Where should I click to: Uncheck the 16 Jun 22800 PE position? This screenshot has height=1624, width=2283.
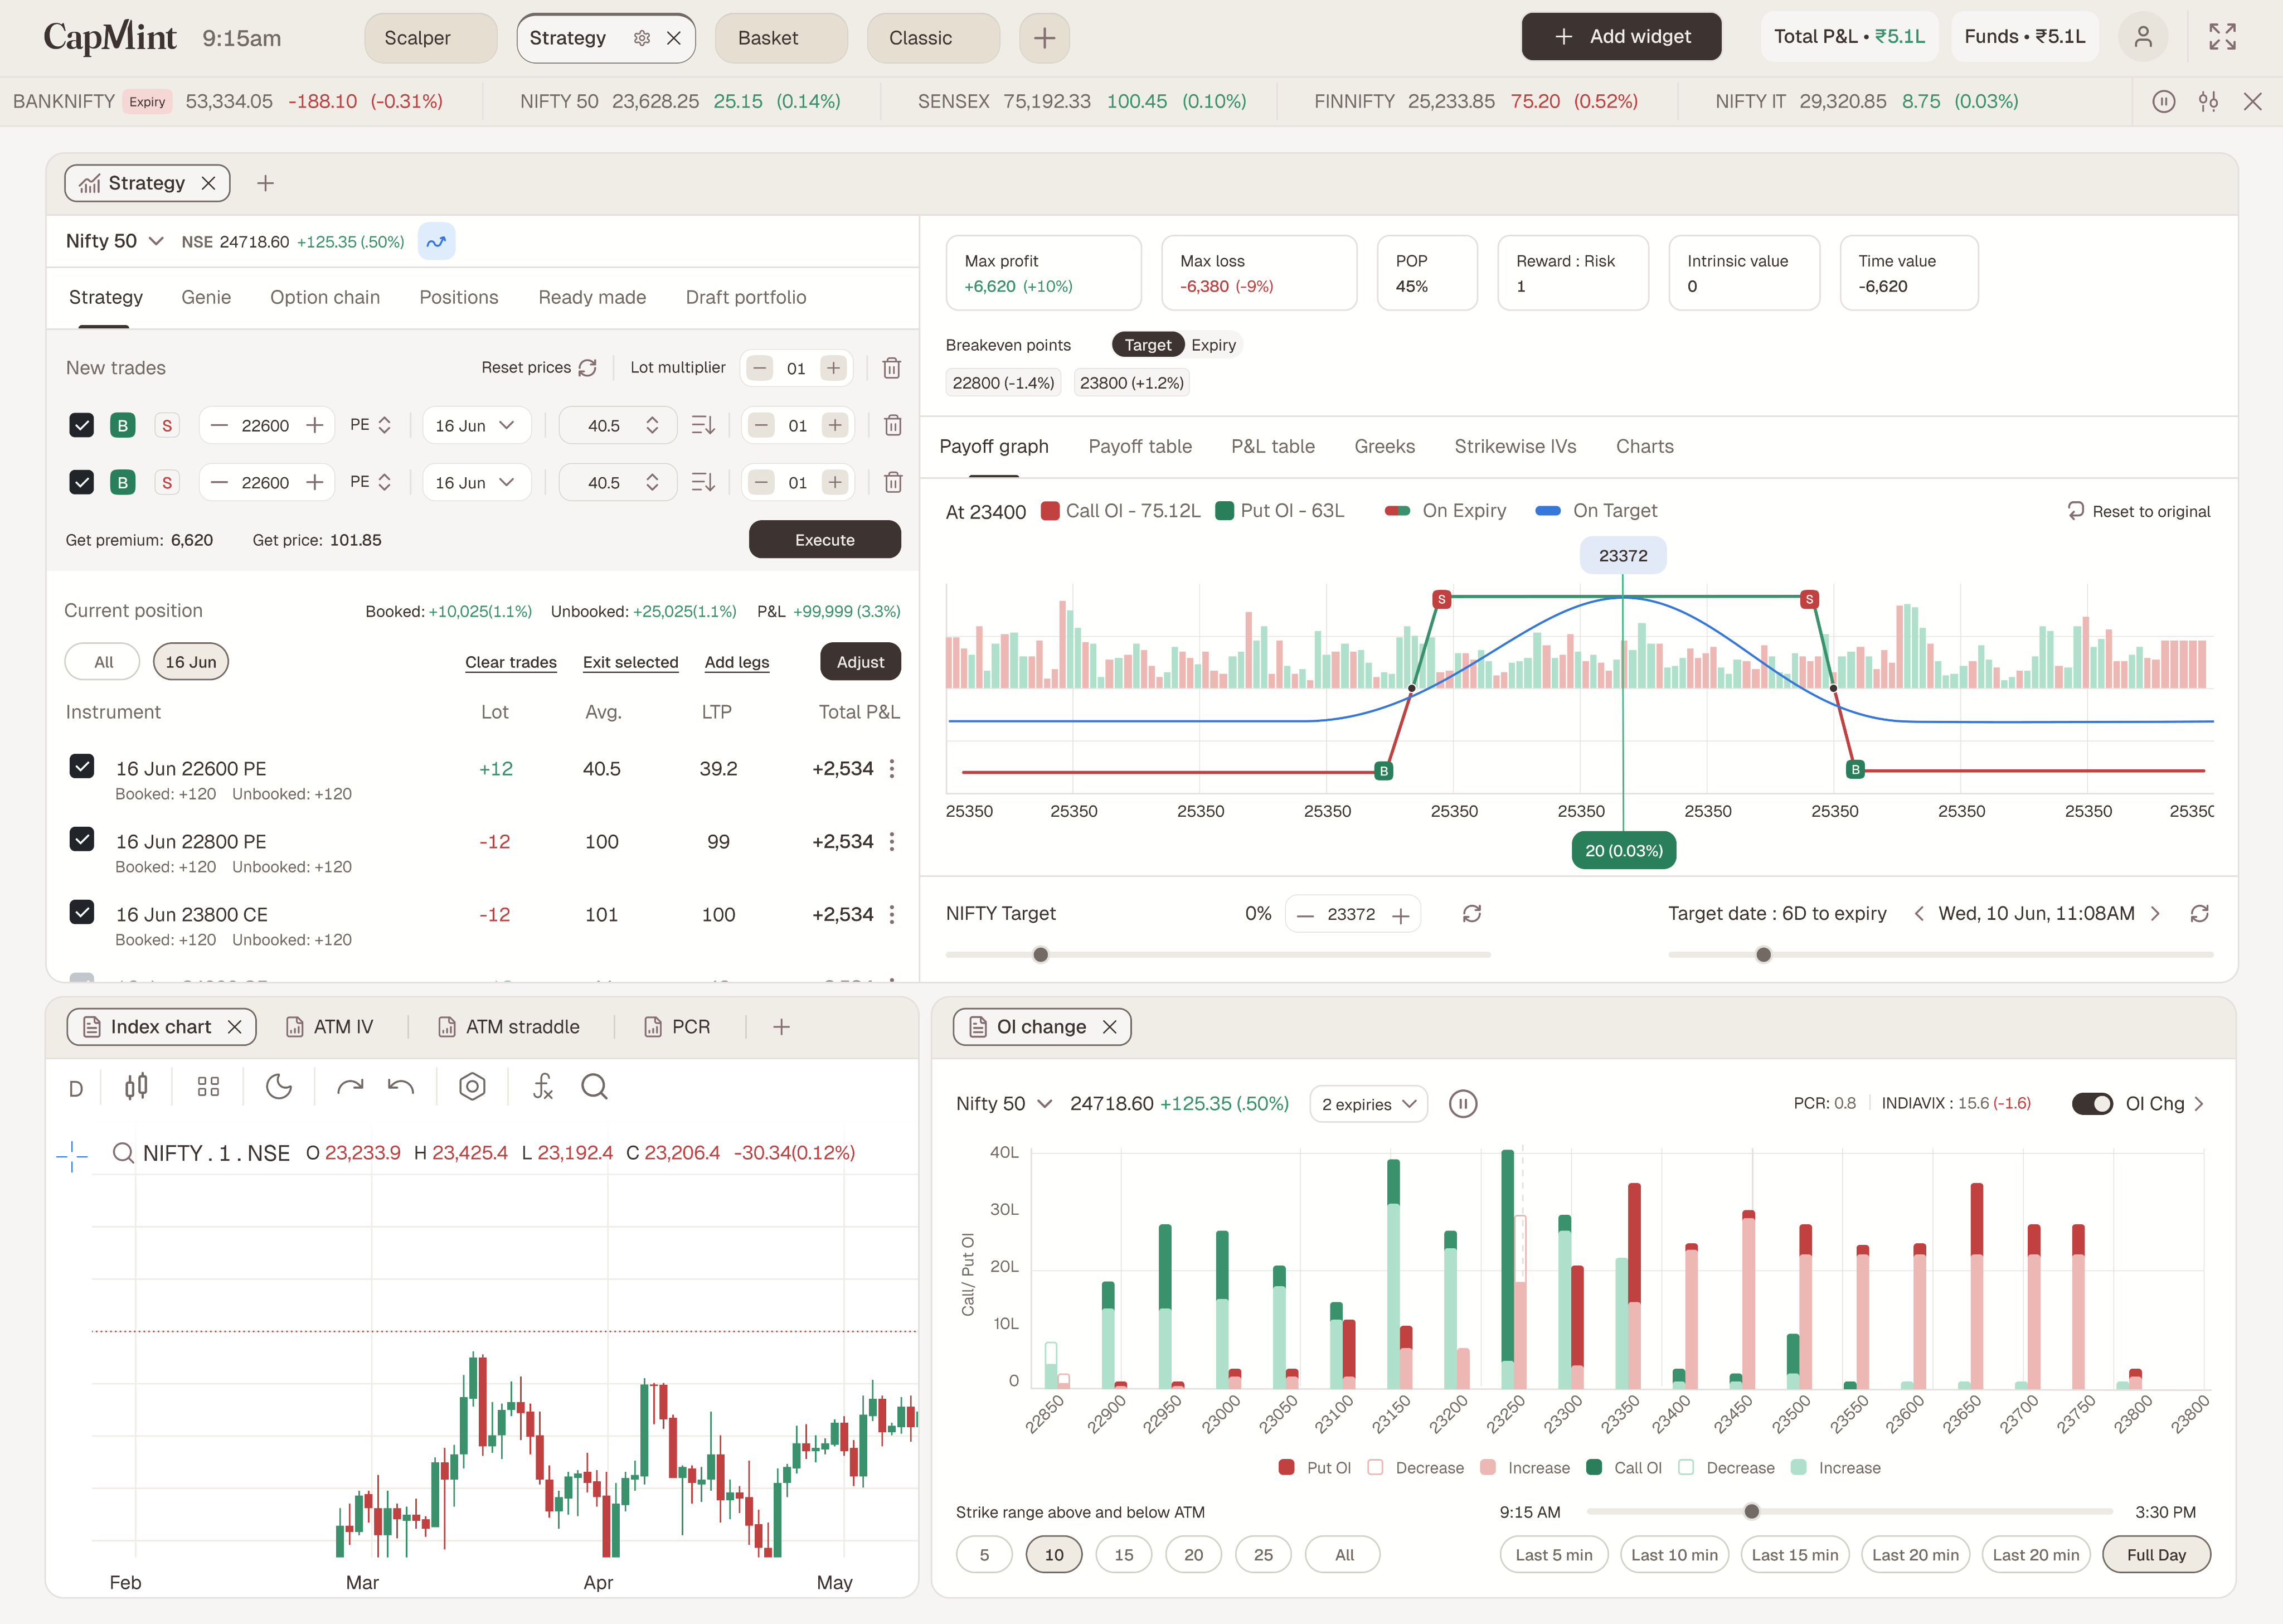[82, 839]
